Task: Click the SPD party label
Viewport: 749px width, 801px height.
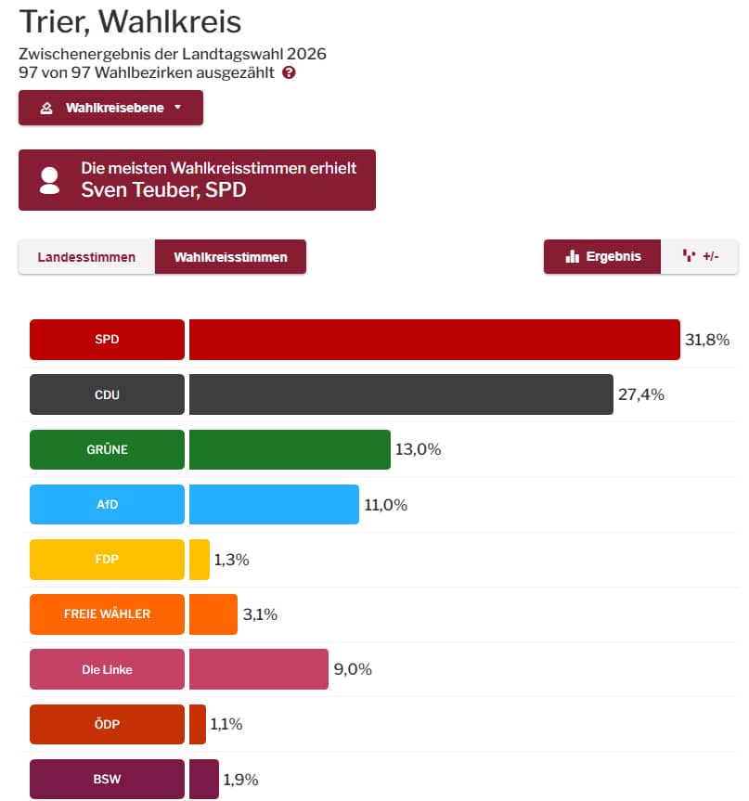Action: (107, 340)
